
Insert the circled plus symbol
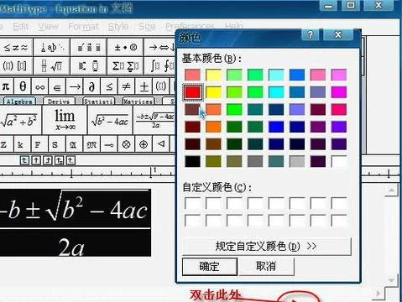pos(144,144)
